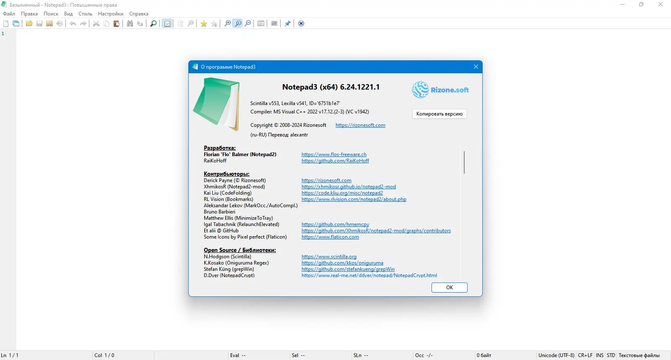Click the CR+LF line ending status entry
The height and width of the screenshot is (360, 671).
point(585,355)
